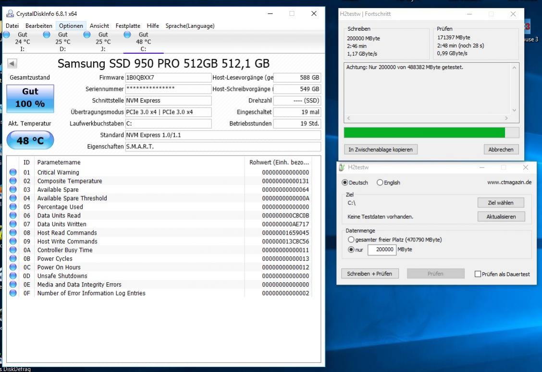Click the log horizontal scroll left arrow

point(348,118)
